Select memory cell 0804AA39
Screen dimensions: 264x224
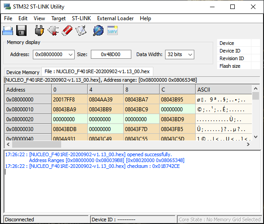(x=105, y=100)
